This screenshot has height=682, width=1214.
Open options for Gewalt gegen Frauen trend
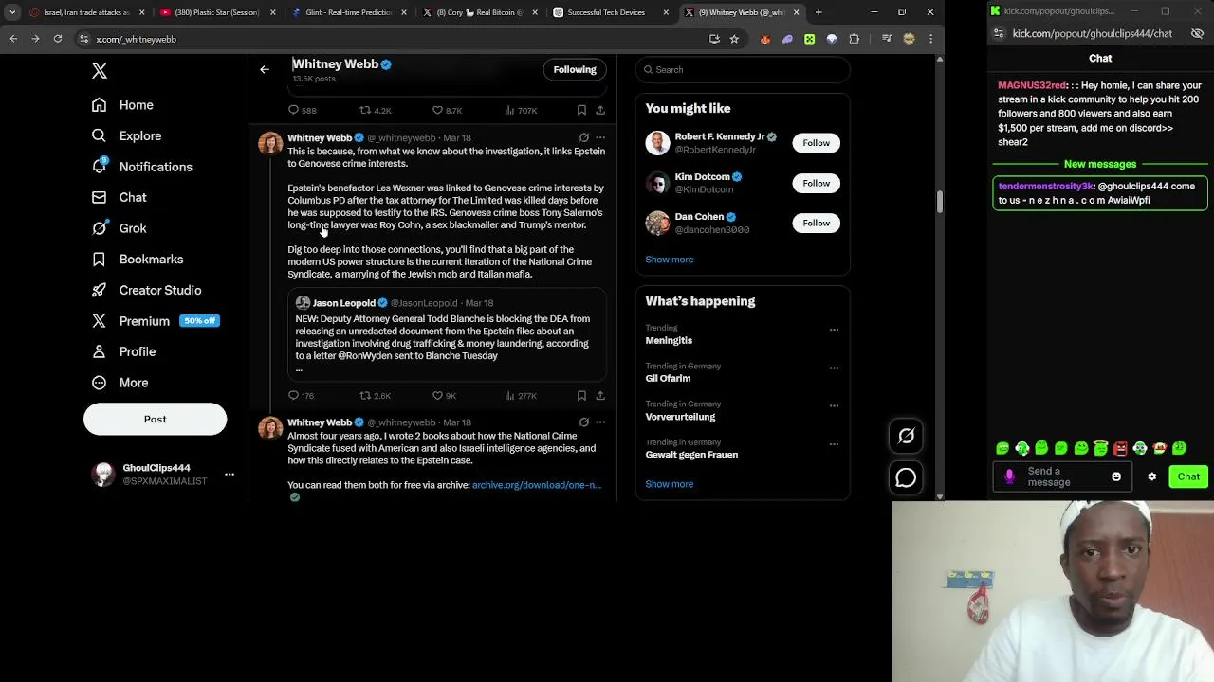click(834, 443)
